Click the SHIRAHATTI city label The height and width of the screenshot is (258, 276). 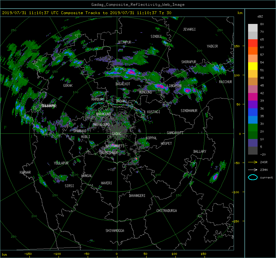[115, 146]
